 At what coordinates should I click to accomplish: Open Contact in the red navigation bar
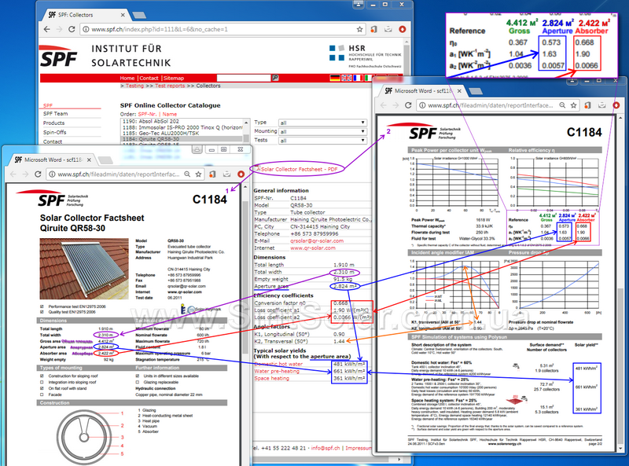149,79
